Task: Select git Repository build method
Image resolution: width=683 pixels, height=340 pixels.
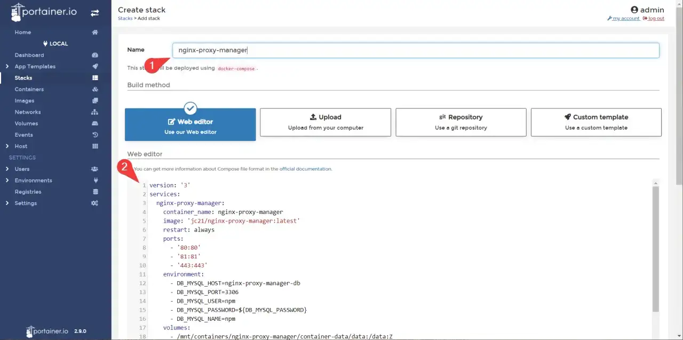Action: coord(461,122)
